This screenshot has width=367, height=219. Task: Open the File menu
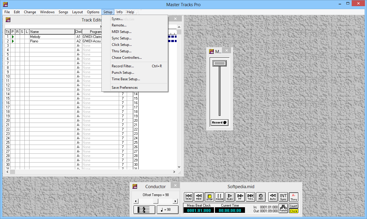pyautogui.click(x=7, y=12)
